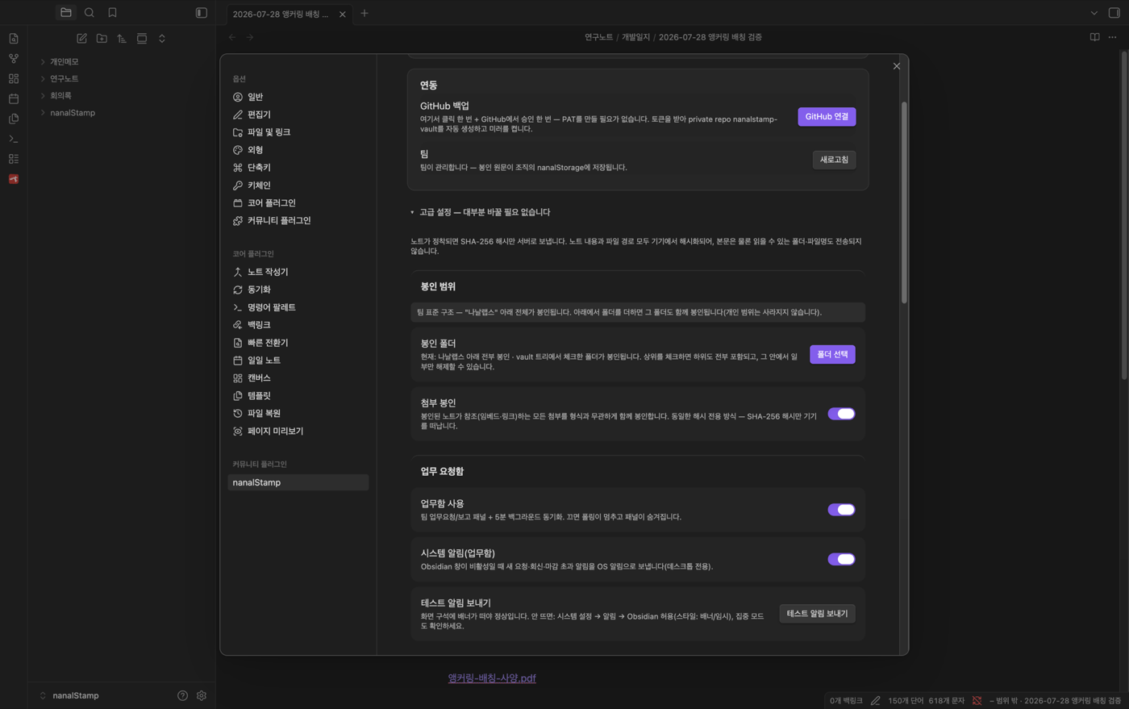This screenshot has height=709, width=1129.
Task: Open the tab list dropdown chevron
Action: pyautogui.click(x=1094, y=13)
